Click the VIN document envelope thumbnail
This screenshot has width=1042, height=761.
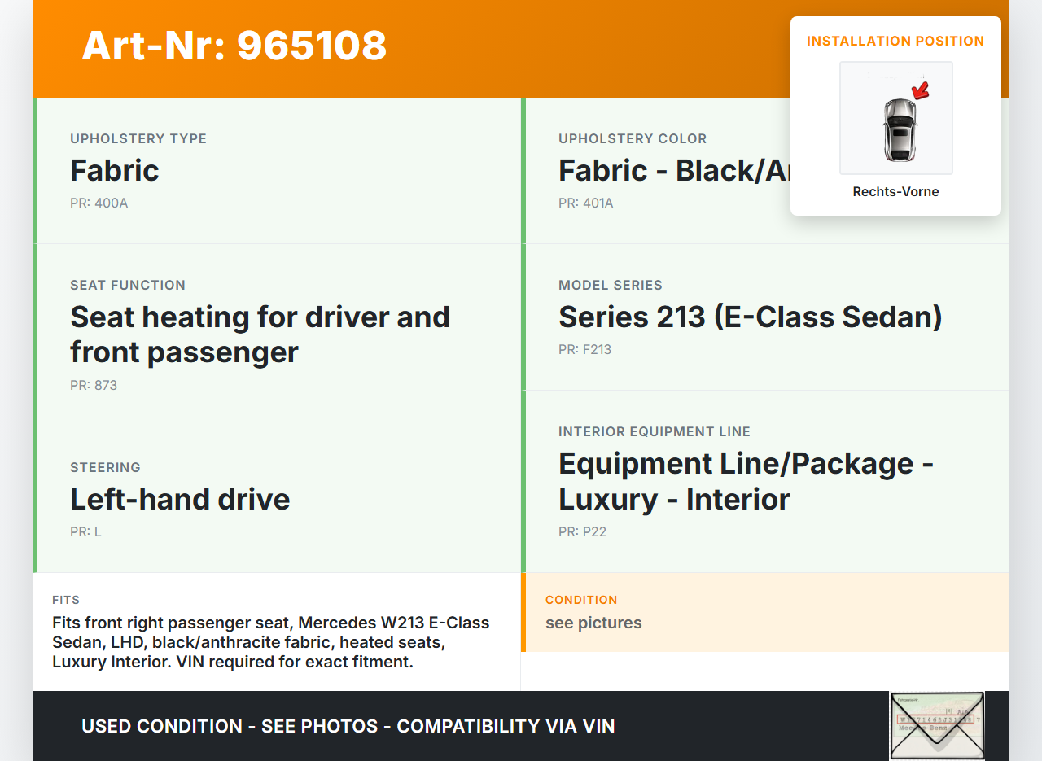tap(937, 725)
